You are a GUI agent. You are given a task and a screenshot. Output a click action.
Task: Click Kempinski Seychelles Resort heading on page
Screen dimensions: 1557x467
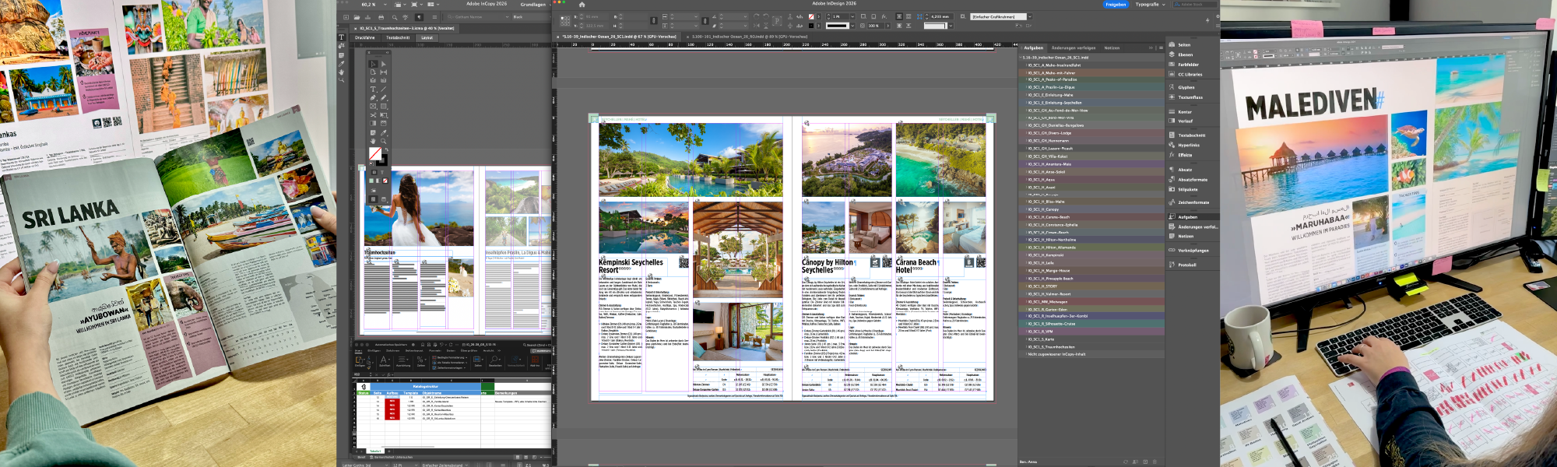pyautogui.click(x=631, y=266)
